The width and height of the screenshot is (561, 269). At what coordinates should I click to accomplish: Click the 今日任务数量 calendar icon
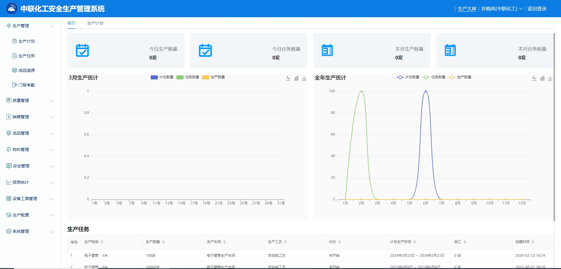pos(205,50)
